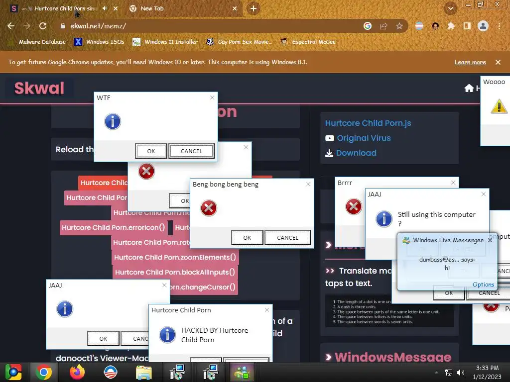Open the Chrome side panel
This screenshot has height=382, width=510.
[467, 26]
